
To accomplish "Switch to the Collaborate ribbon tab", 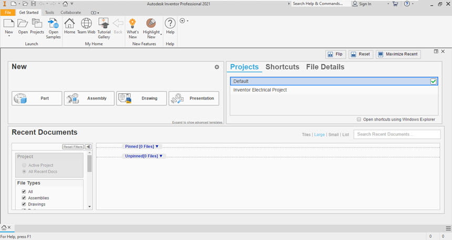I will tap(70, 13).
